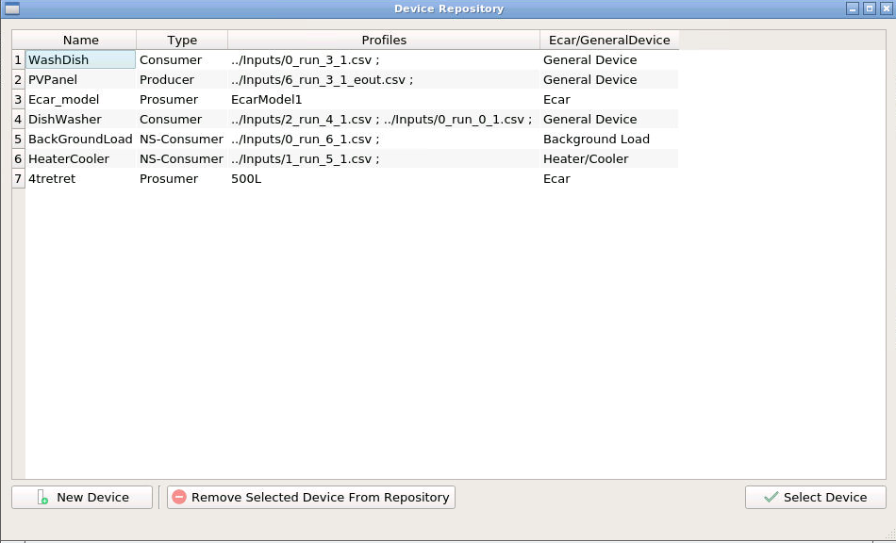The image size is (896, 543).
Task: Sort by the Type column header
Action: click(182, 40)
